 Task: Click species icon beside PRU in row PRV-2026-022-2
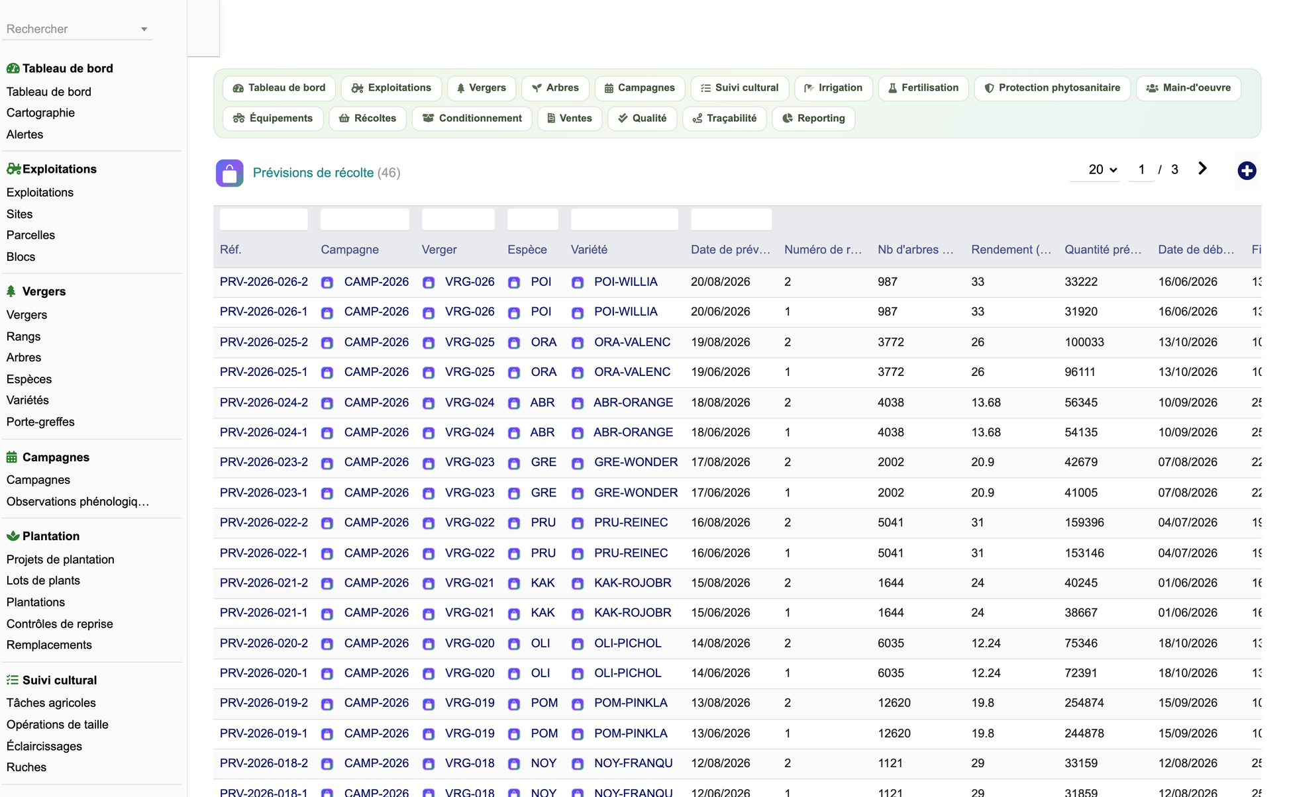tap(514, 524)
